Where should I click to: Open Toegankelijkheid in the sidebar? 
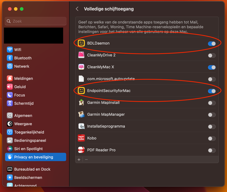pos(29,132)
